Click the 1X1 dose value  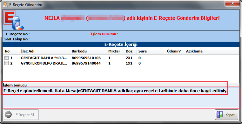click(129, 63)
